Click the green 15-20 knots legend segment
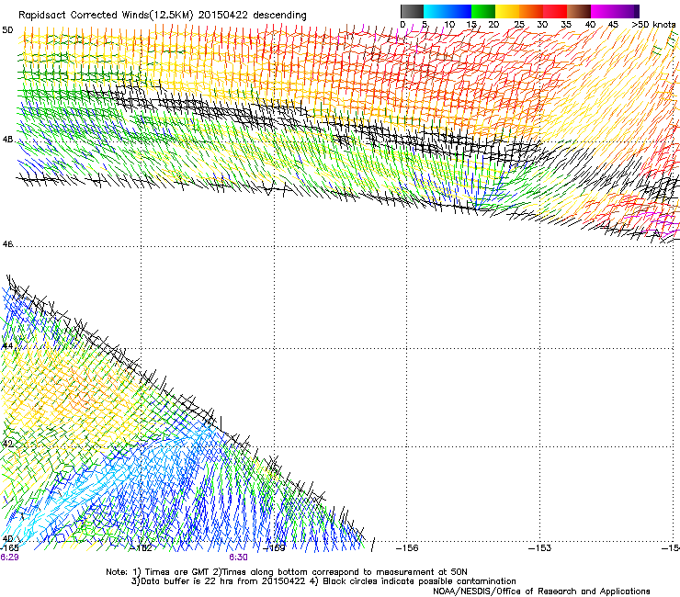The width and height of the screenshot is (680, 597). pyautogui.click(x=483, y=11)
